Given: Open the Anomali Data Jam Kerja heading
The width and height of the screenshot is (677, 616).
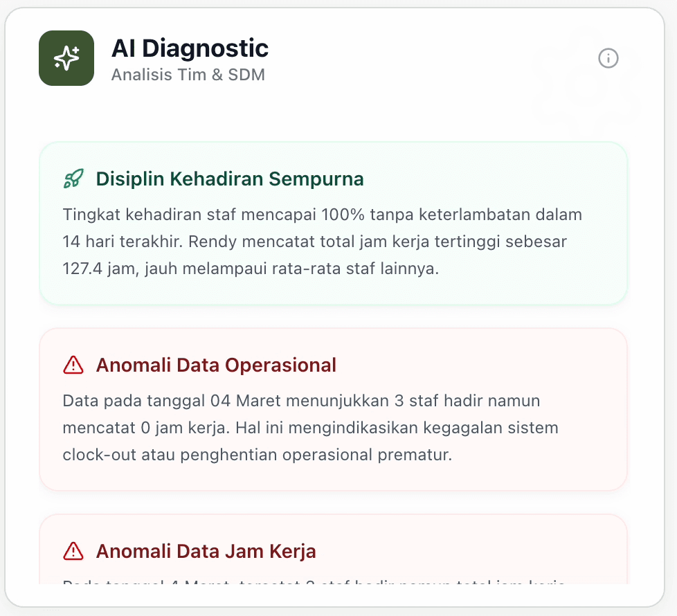Looking at the screenshot, I should point(206,551).
